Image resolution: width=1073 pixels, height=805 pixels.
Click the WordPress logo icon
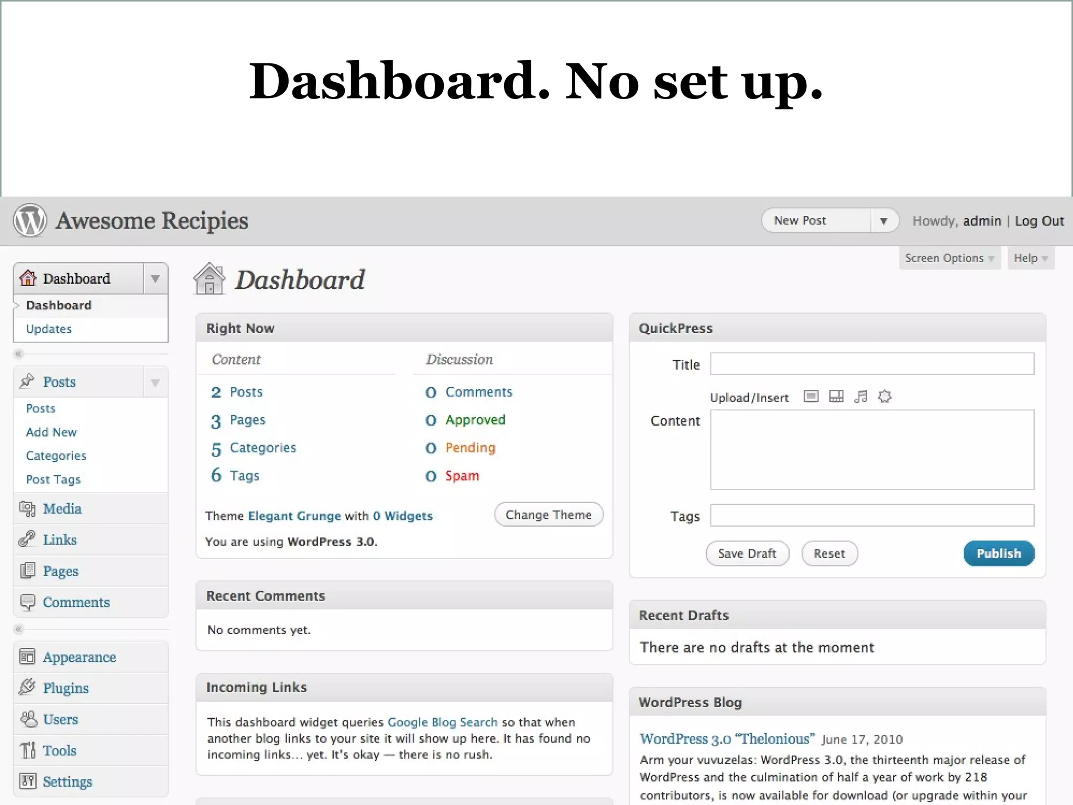click(x=30, y=220)
